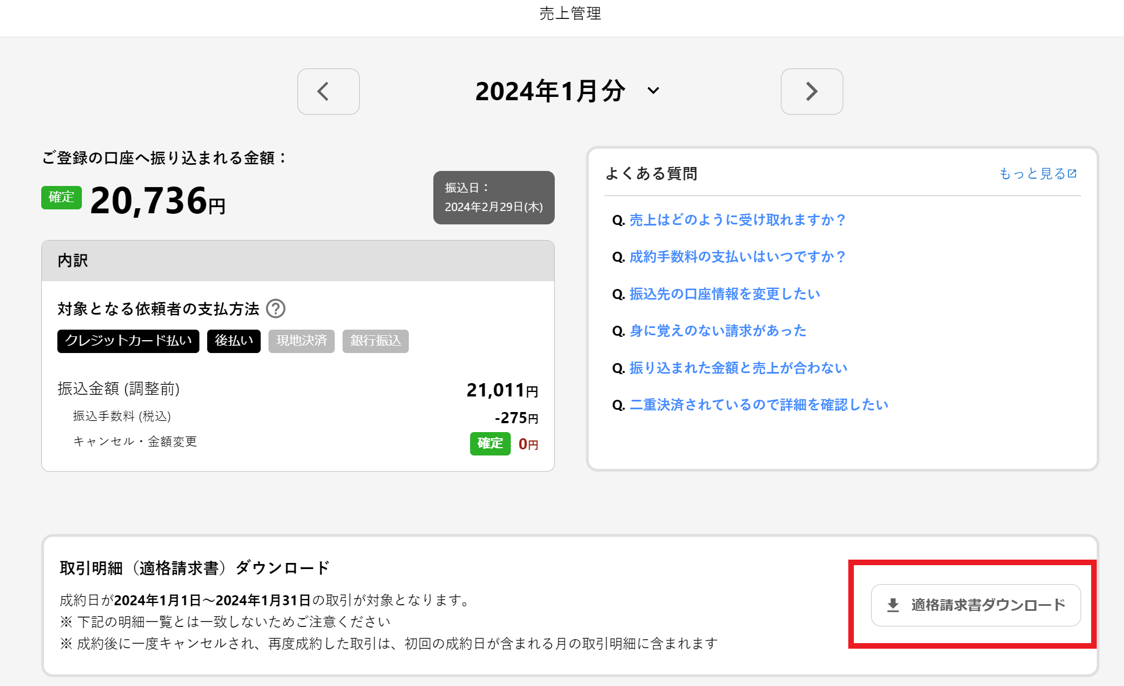
Task: Enable the 現地決済 payment filter
Action: pos(301,341)
